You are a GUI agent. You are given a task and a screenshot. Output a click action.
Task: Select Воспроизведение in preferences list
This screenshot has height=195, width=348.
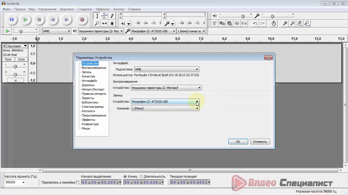pos(94,68)
